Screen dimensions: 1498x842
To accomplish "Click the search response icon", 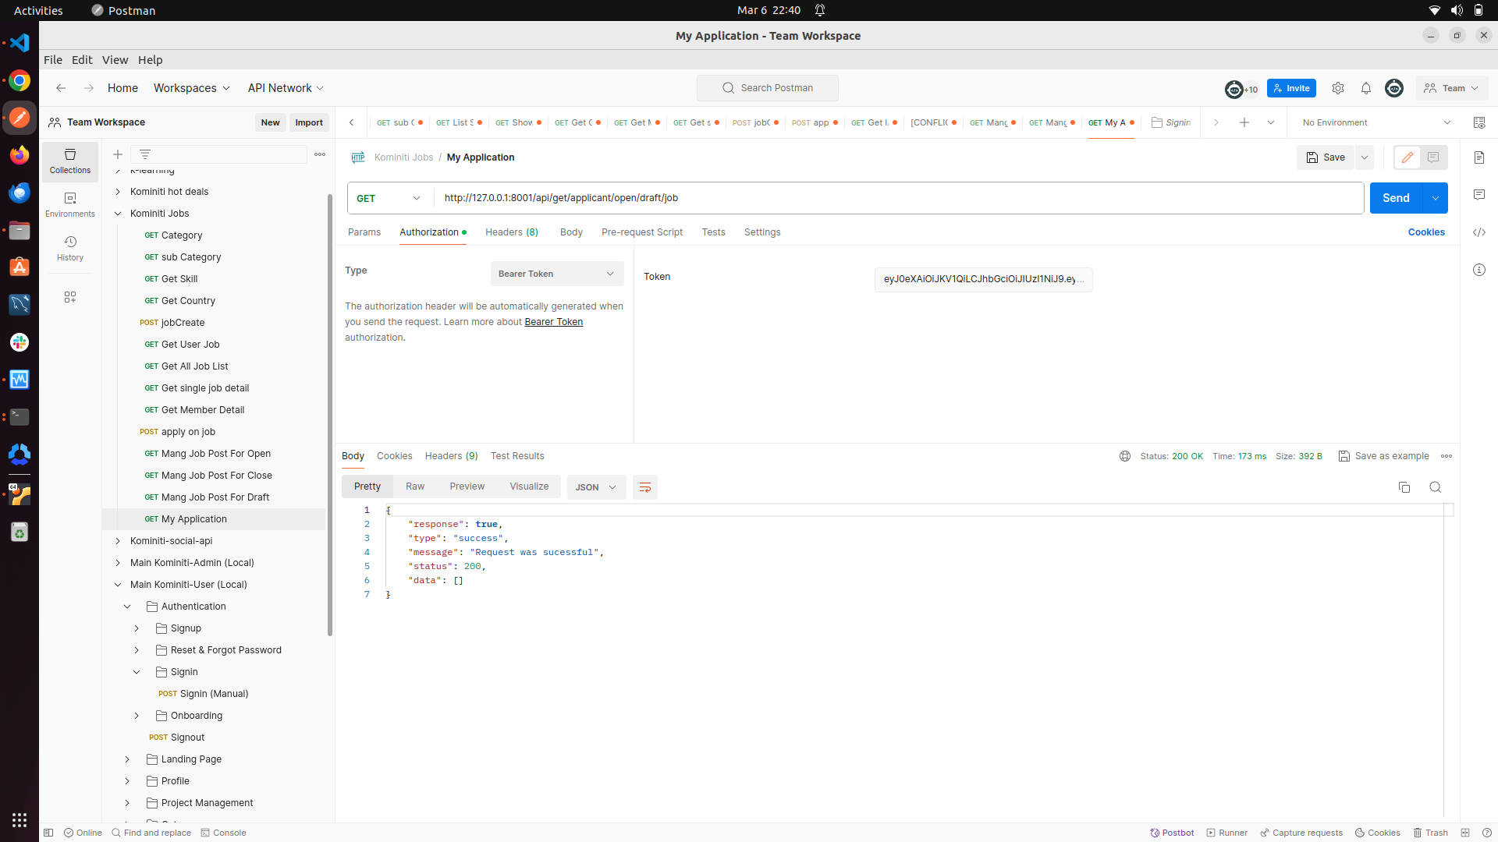I will pos(1435,487).
